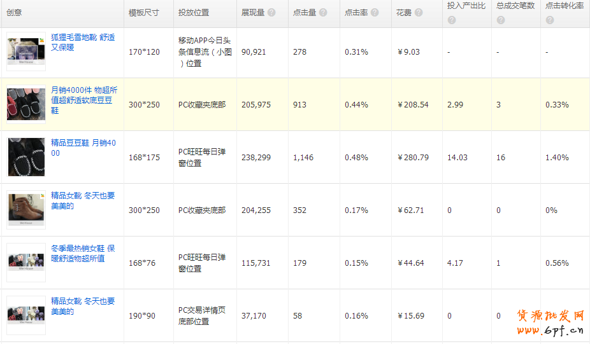Click the 模板尺寸 column header
The image size is (590, 344).
(x=143, y=13)
